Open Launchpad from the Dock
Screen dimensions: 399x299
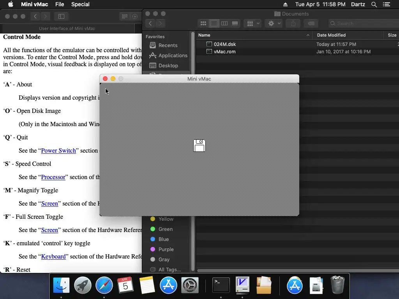click(83, 285)
